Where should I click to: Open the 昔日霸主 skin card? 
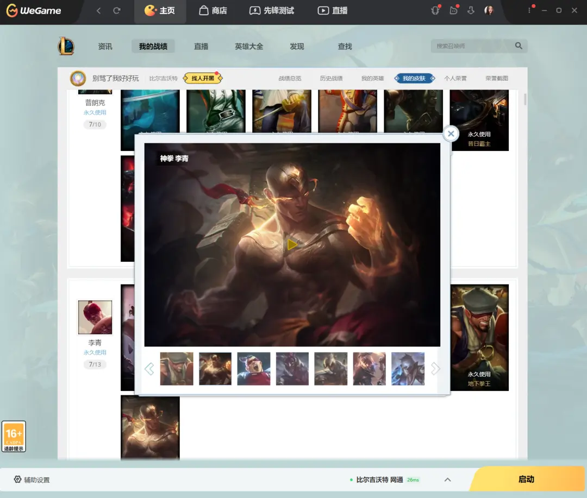[479, 120]
